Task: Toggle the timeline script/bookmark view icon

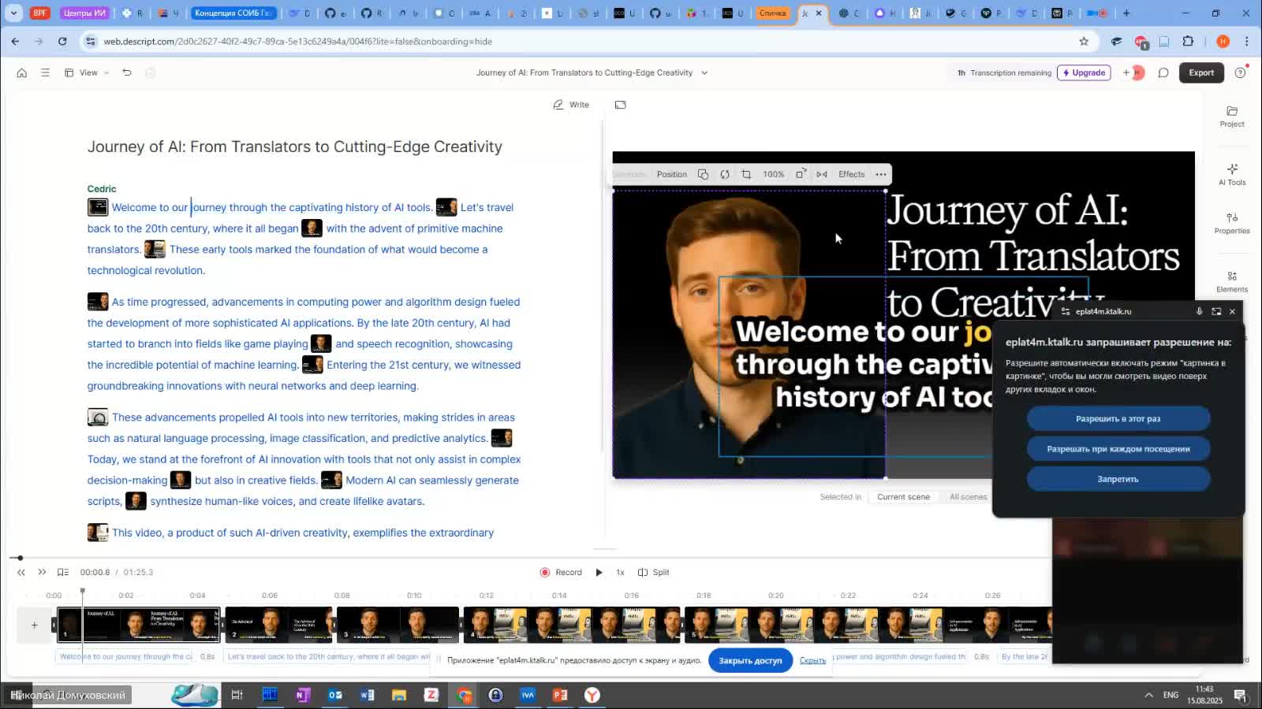Action: coord(63,573)
